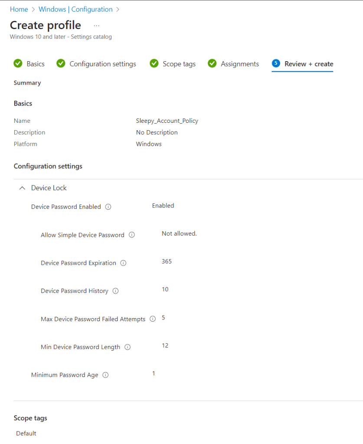This screenshot has height=444, width=363.
Task: Click info icon beside Allow Simple Device Password
Action: [x=132, y=235]
